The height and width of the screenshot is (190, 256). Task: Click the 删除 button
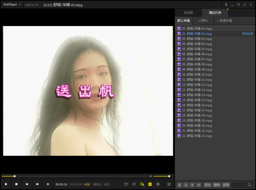(x=217, y=185)
